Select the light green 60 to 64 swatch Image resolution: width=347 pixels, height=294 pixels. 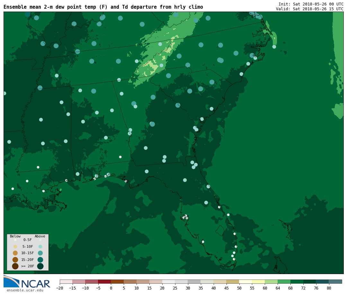[271, 281]
